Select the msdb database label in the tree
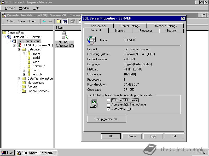This screenshot has height=156, width=209. pyautogui.click(x=36, y=62)
